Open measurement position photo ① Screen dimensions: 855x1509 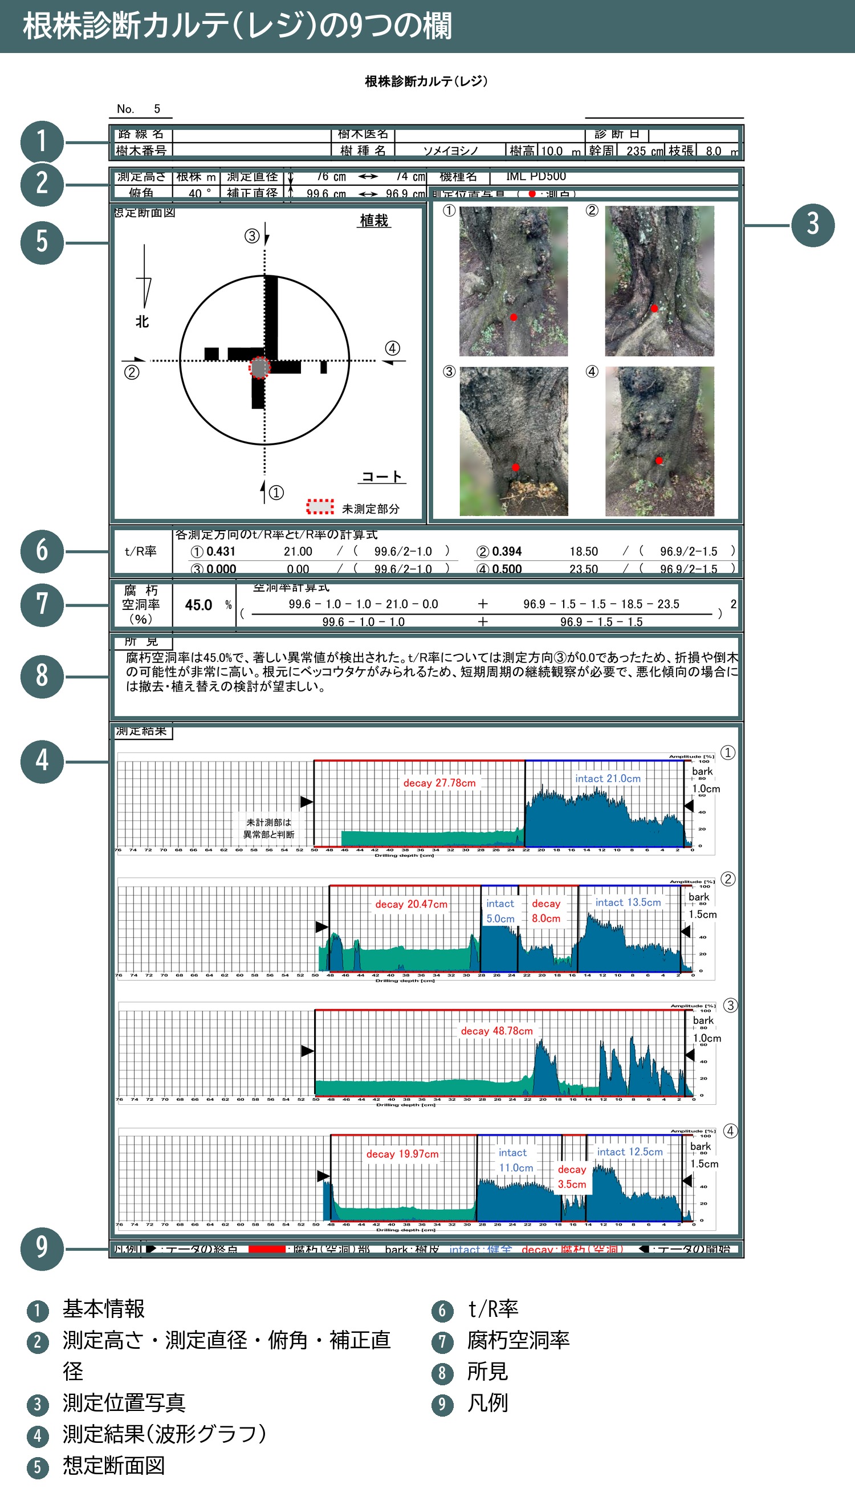(513, 280)
